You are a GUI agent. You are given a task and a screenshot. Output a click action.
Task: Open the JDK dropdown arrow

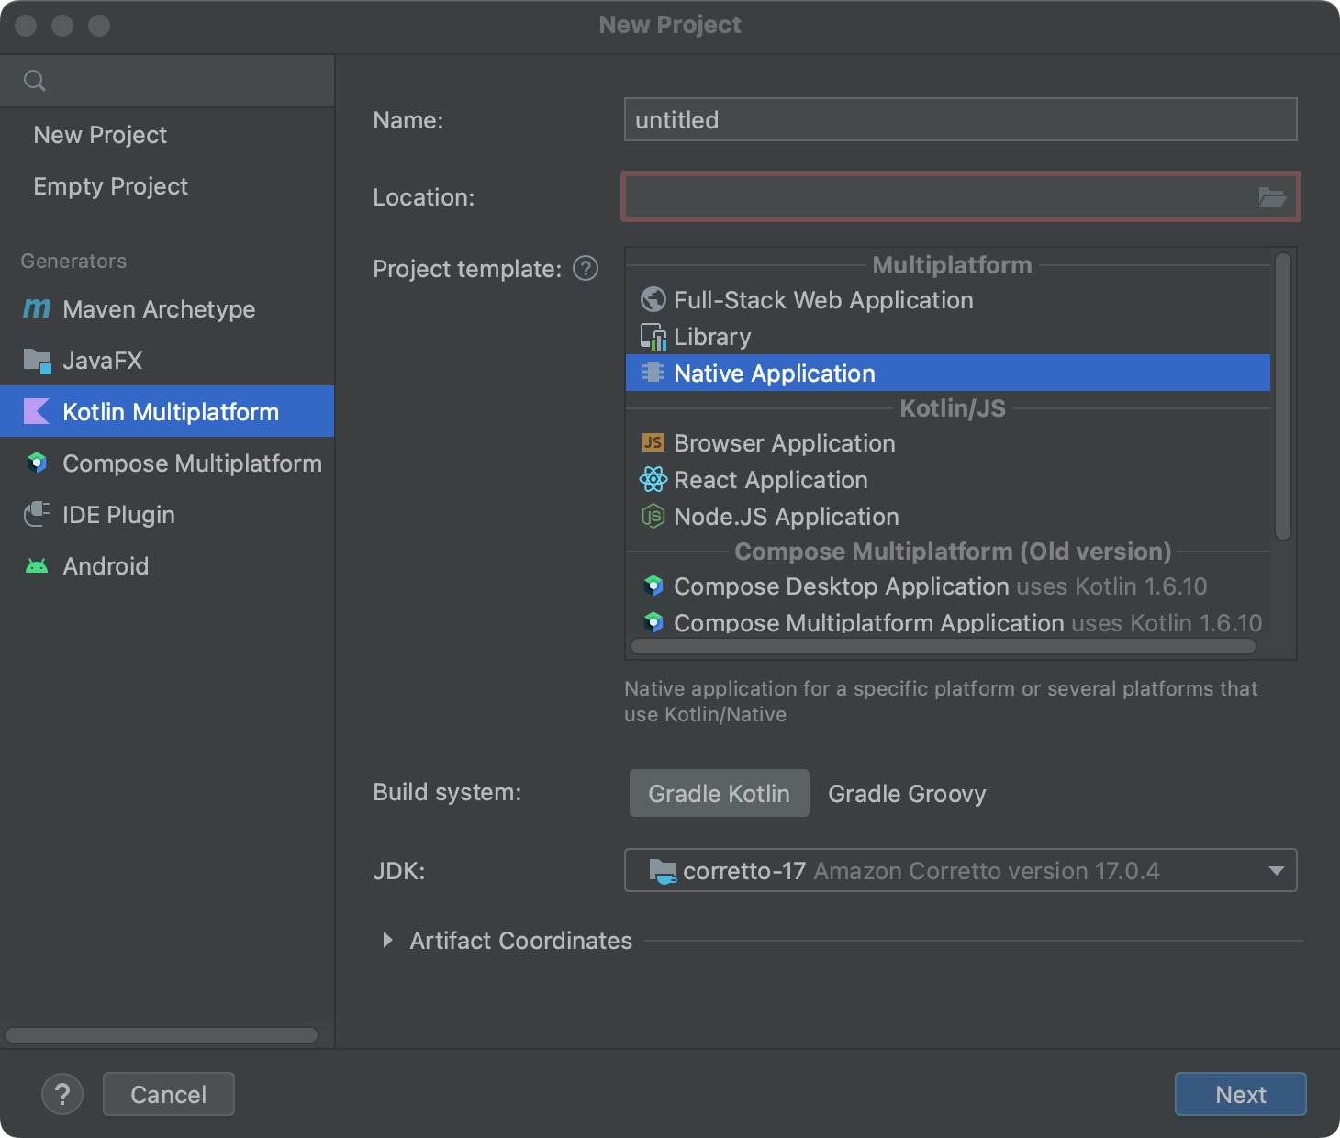point(1276,871)
